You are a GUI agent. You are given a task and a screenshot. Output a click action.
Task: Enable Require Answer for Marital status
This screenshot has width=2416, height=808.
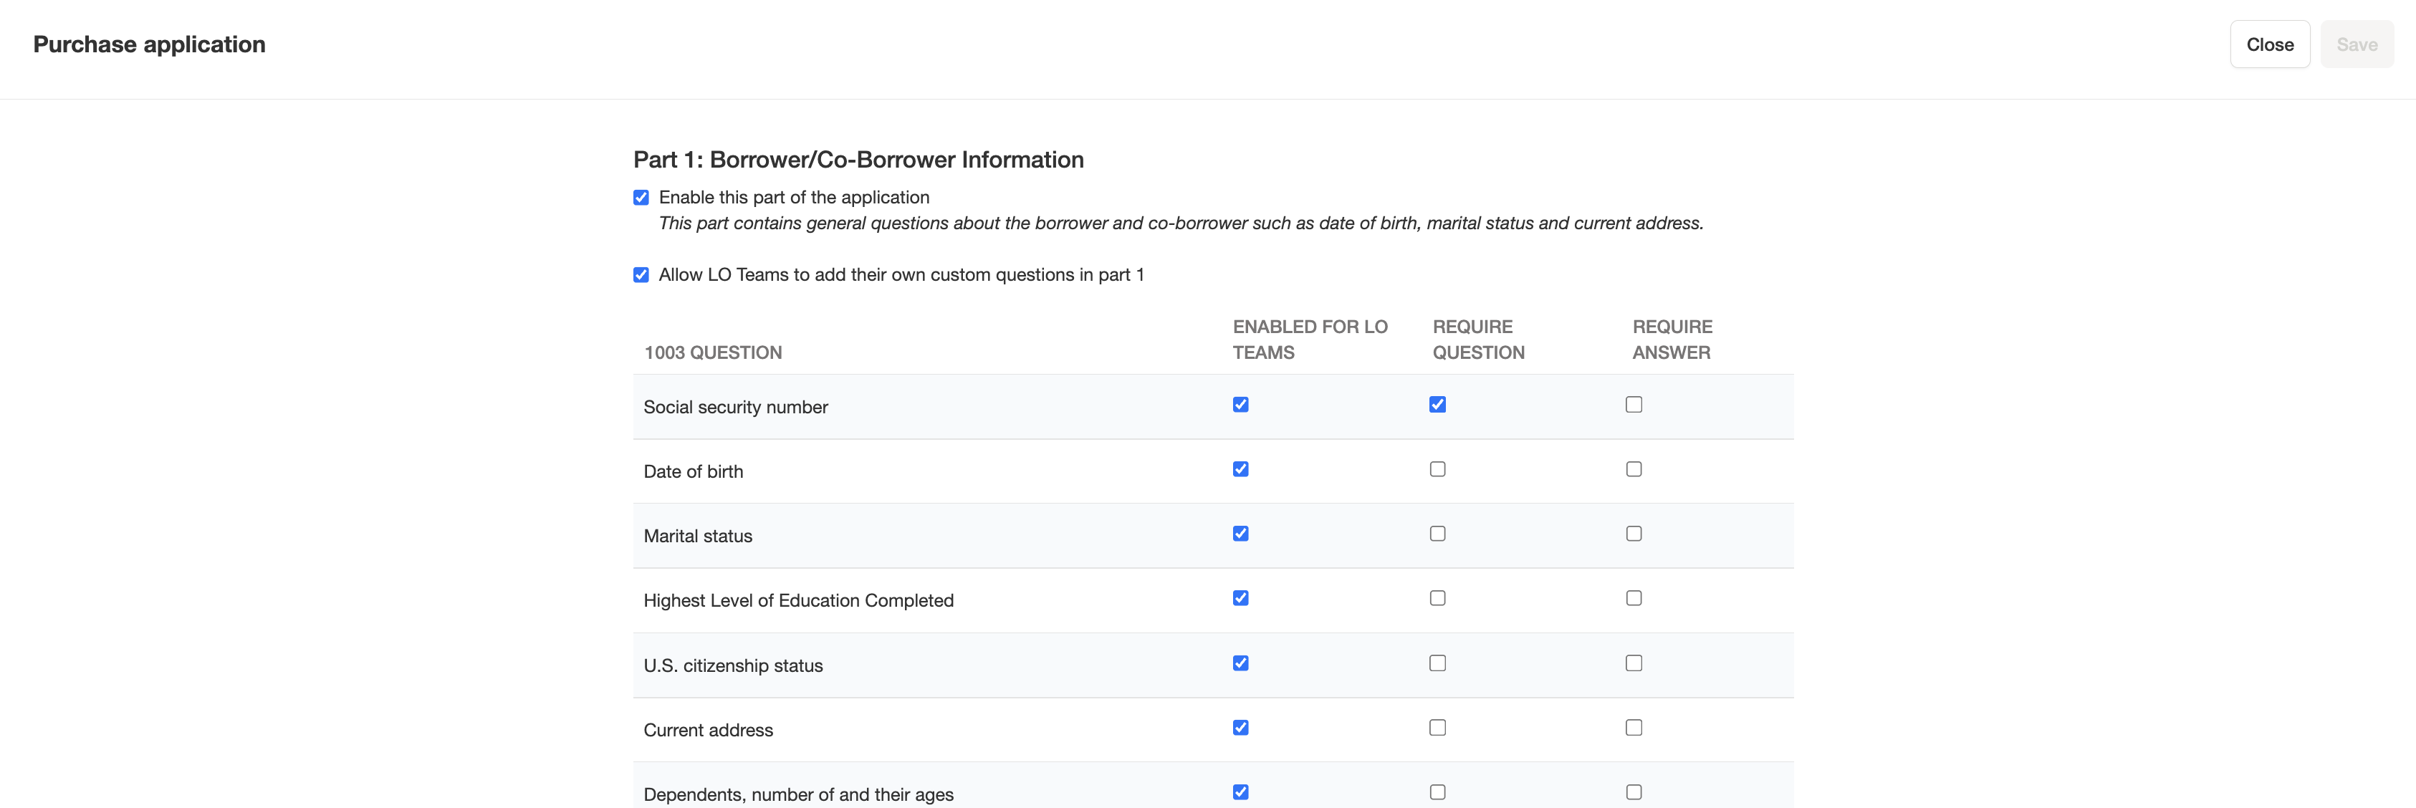[1633, 534]
